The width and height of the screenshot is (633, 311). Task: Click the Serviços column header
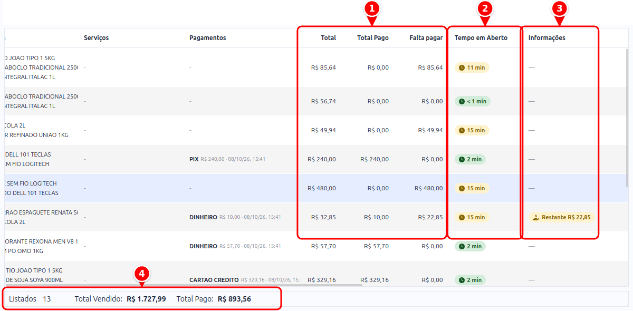(x=97, y=38)
